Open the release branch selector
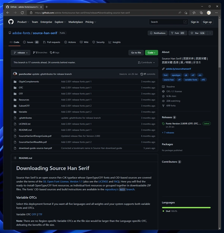The image size is (224, 233). coord(21,52)
